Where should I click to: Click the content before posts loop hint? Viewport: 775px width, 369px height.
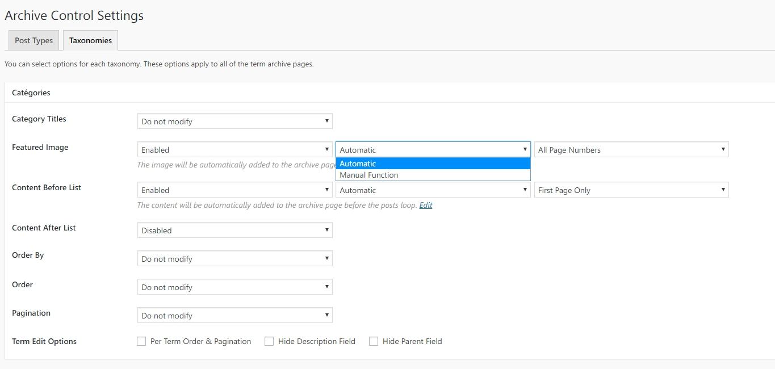[277, 205]
